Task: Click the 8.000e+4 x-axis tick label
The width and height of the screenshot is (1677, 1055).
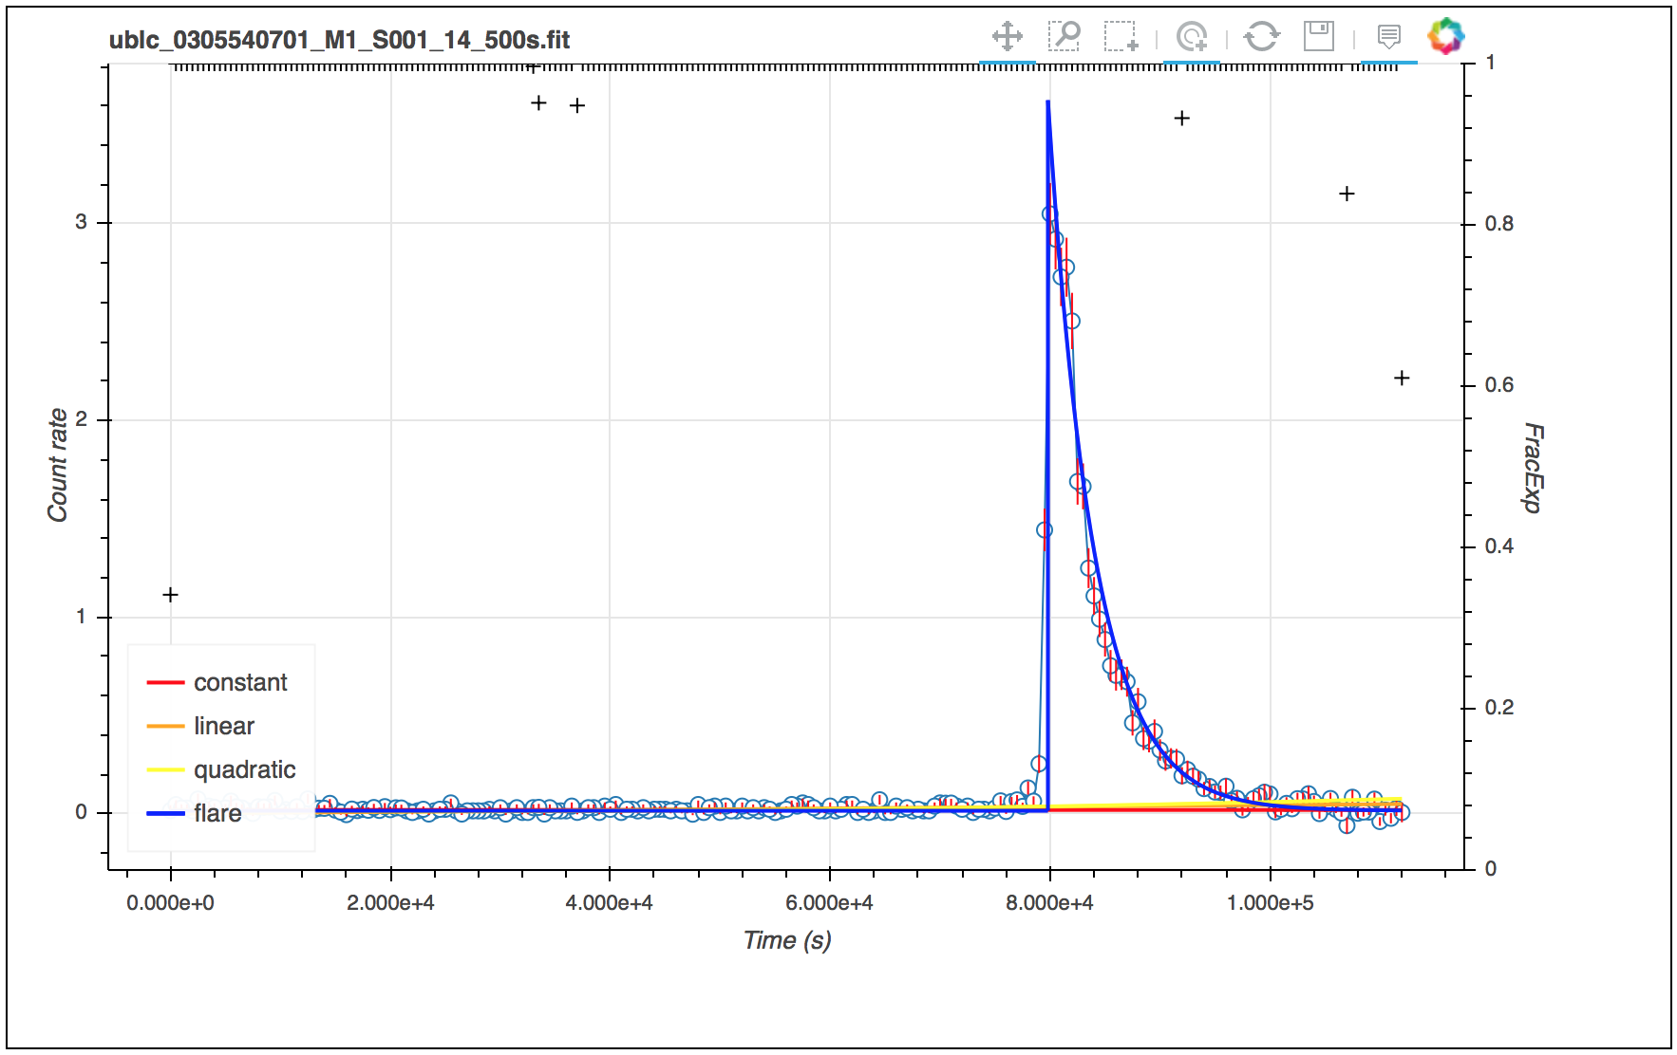Action: [x=1049, y=903]
